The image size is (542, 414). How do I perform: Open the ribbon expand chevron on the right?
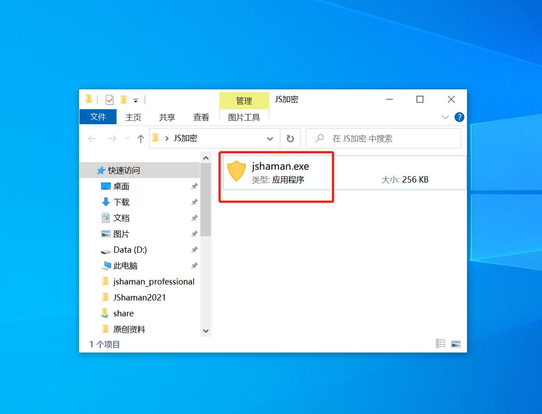tap(445, 117)
